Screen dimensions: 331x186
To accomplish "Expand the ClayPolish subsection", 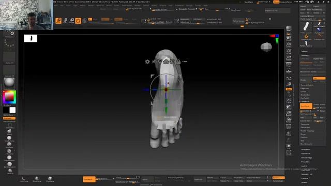I will pos(305,98).
